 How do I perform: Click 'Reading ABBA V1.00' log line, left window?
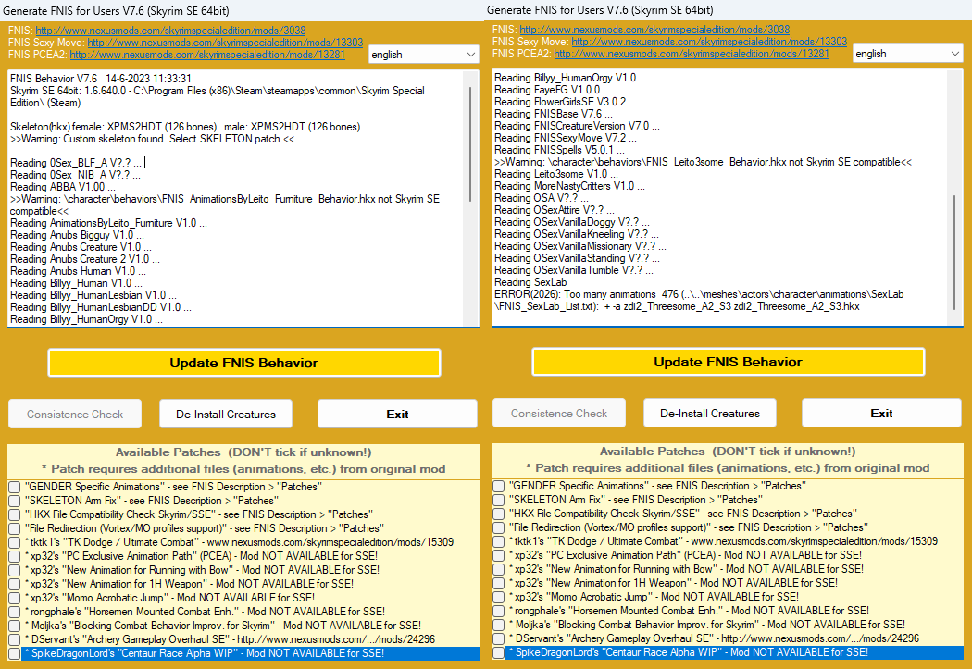point(63,187)
